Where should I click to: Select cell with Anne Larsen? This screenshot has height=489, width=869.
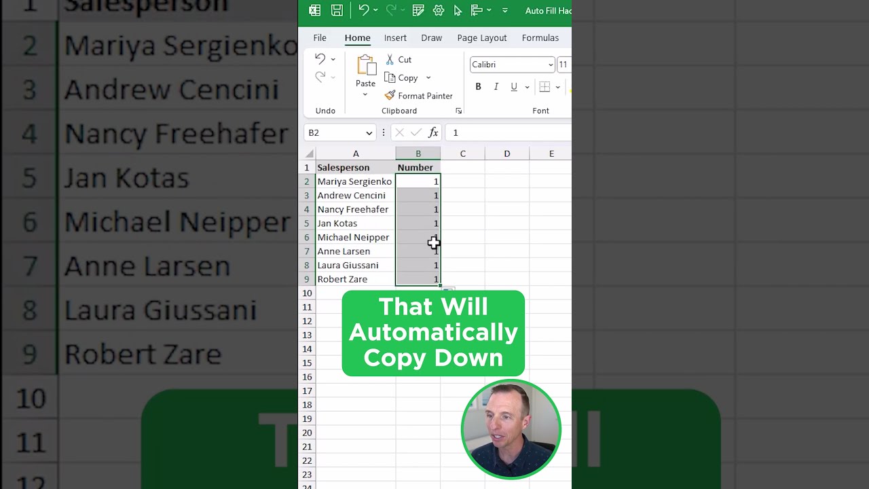click(356, 251)
